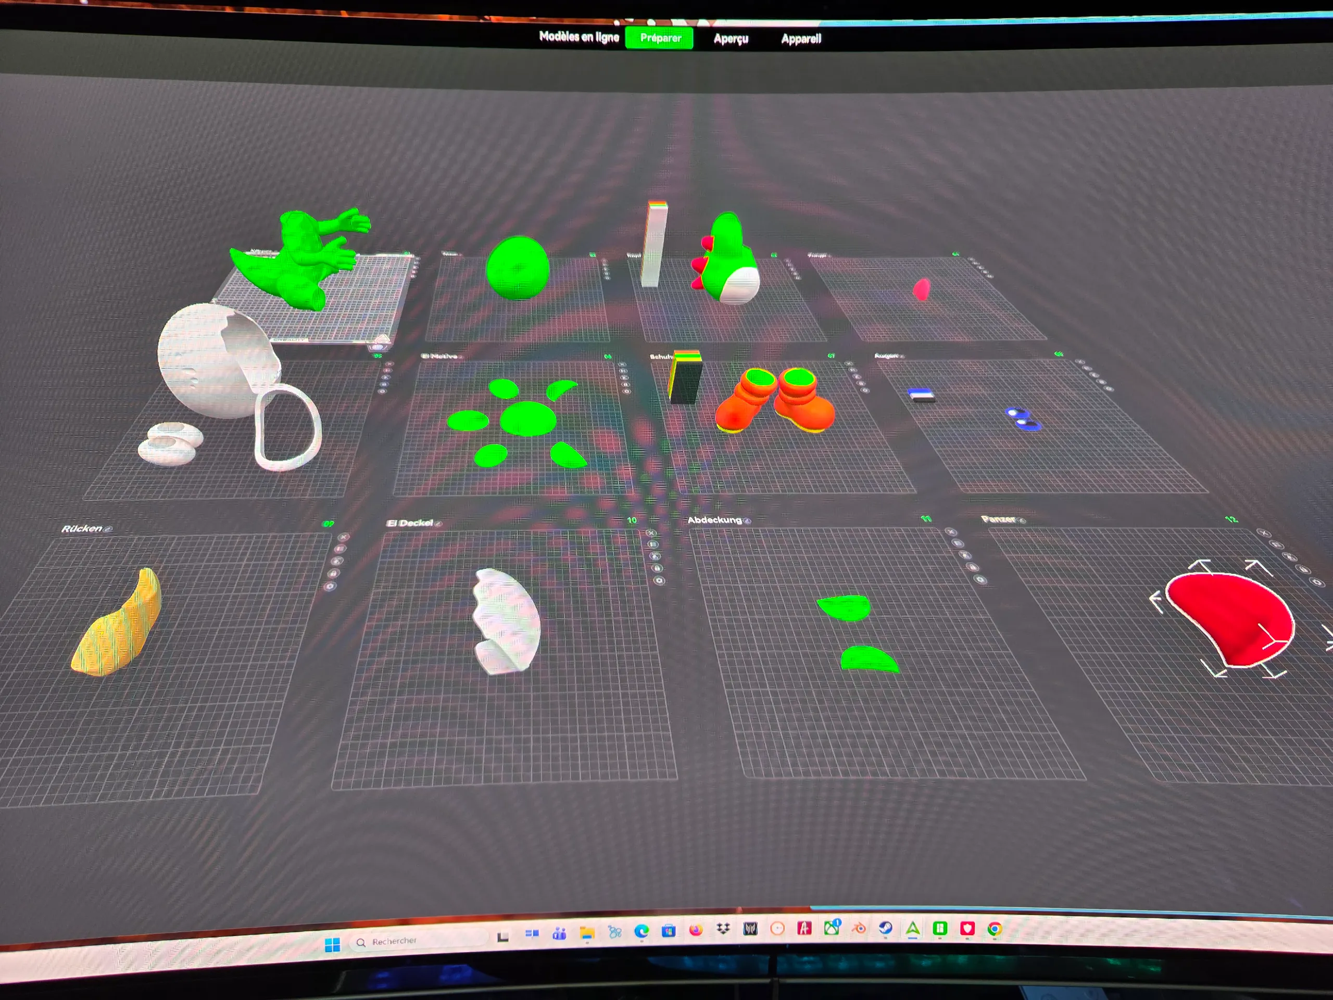This screenshot has height=1000, width=1333.
Task: Remove the Augen plate 08
Action: coord(1080,362)
